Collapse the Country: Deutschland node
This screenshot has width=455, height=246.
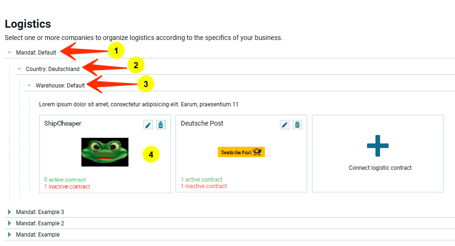tap(19, 69)
